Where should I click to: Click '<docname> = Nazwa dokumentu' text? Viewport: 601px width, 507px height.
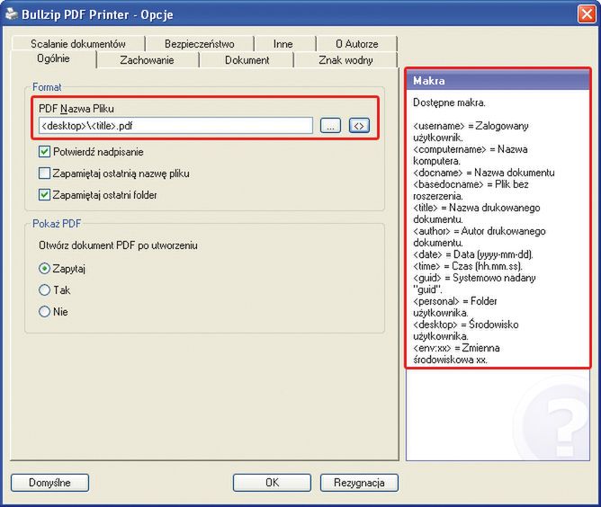click(x=484, y=173)
